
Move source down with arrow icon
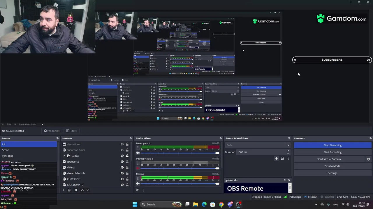pos(88,190)
